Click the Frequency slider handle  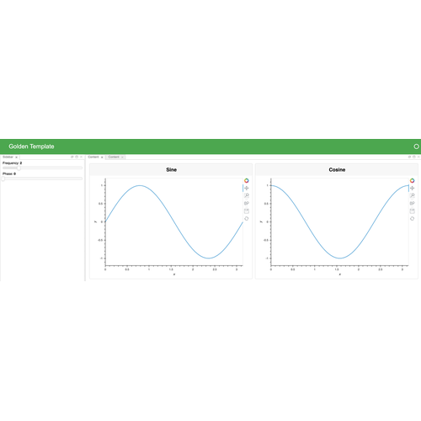(x=19, y=168)
